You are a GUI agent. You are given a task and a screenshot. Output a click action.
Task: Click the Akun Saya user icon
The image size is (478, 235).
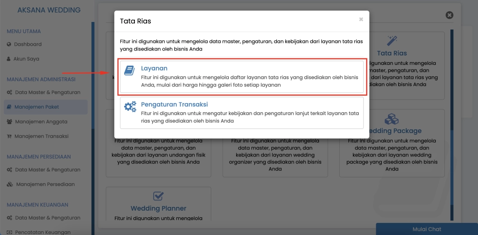point(9,59)
